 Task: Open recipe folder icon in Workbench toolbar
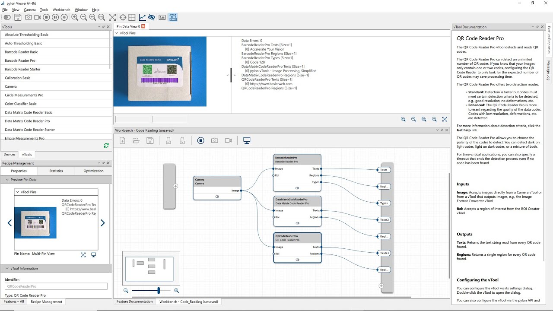[x=136, y=140]
